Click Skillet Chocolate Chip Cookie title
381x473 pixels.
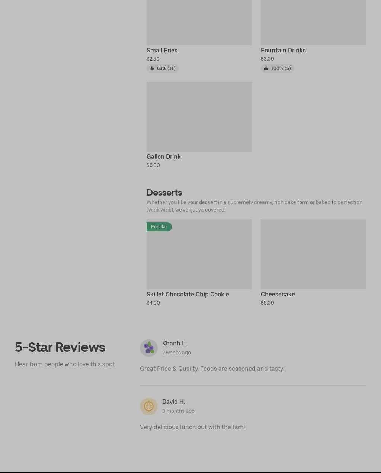(188, 294)
